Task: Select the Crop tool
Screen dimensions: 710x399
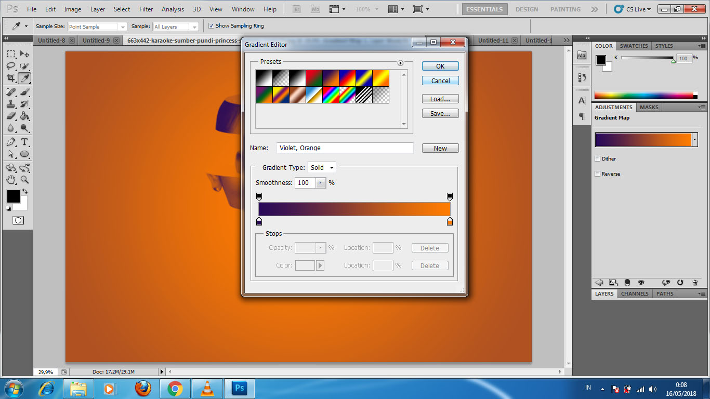Action: 11,78
